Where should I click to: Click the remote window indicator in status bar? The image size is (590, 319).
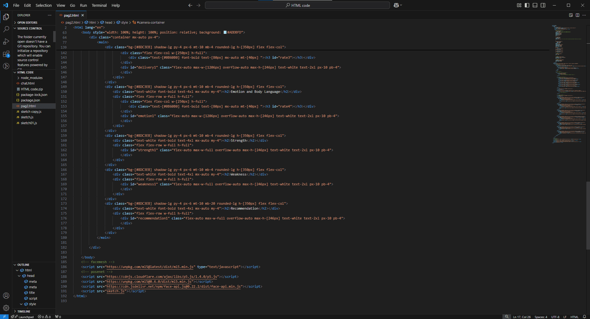coord(4,317)
